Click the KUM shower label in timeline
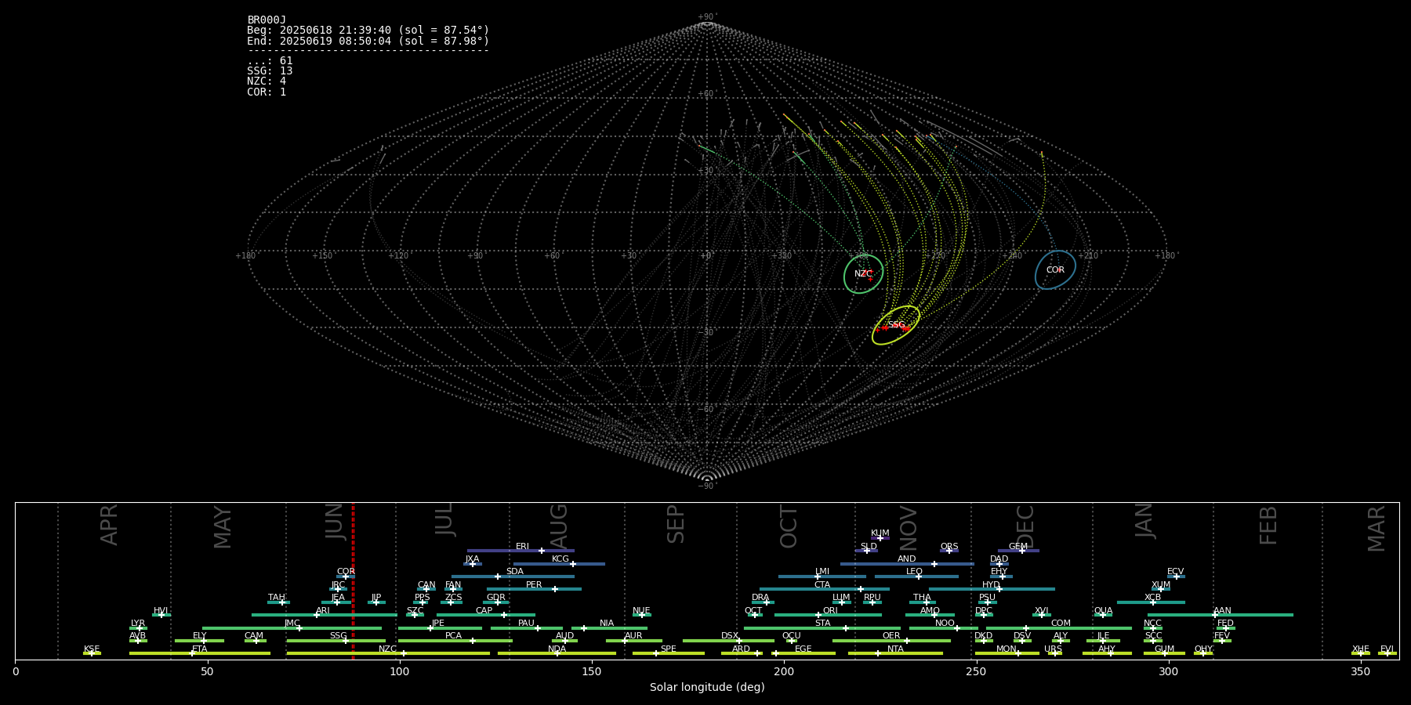Image resolution: width=1411 pixels, height=705 pixels. tap(880, 533)
